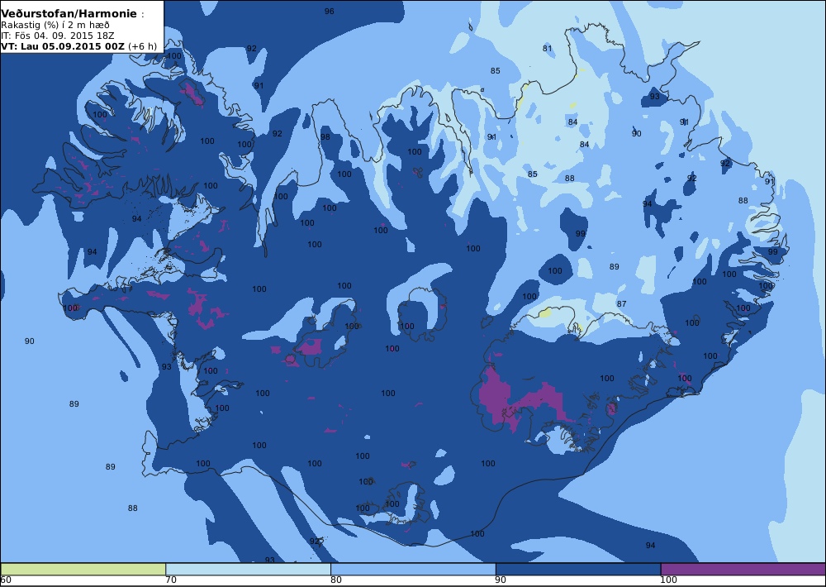Click the '60' label under the legend scale
Viewport: 826px width, 587px height.
(6, 580)
